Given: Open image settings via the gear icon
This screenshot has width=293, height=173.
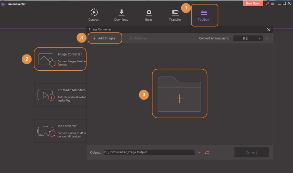Looking at the screenshot, I should (x=267, y=38).
